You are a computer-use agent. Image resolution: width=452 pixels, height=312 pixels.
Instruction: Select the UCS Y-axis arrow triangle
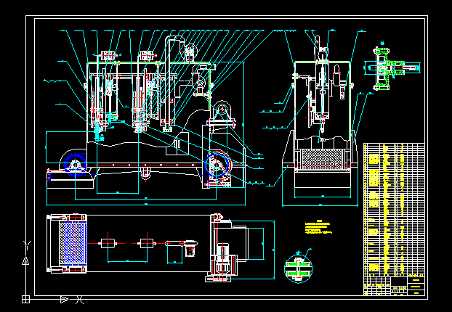(x=26, y=259)
